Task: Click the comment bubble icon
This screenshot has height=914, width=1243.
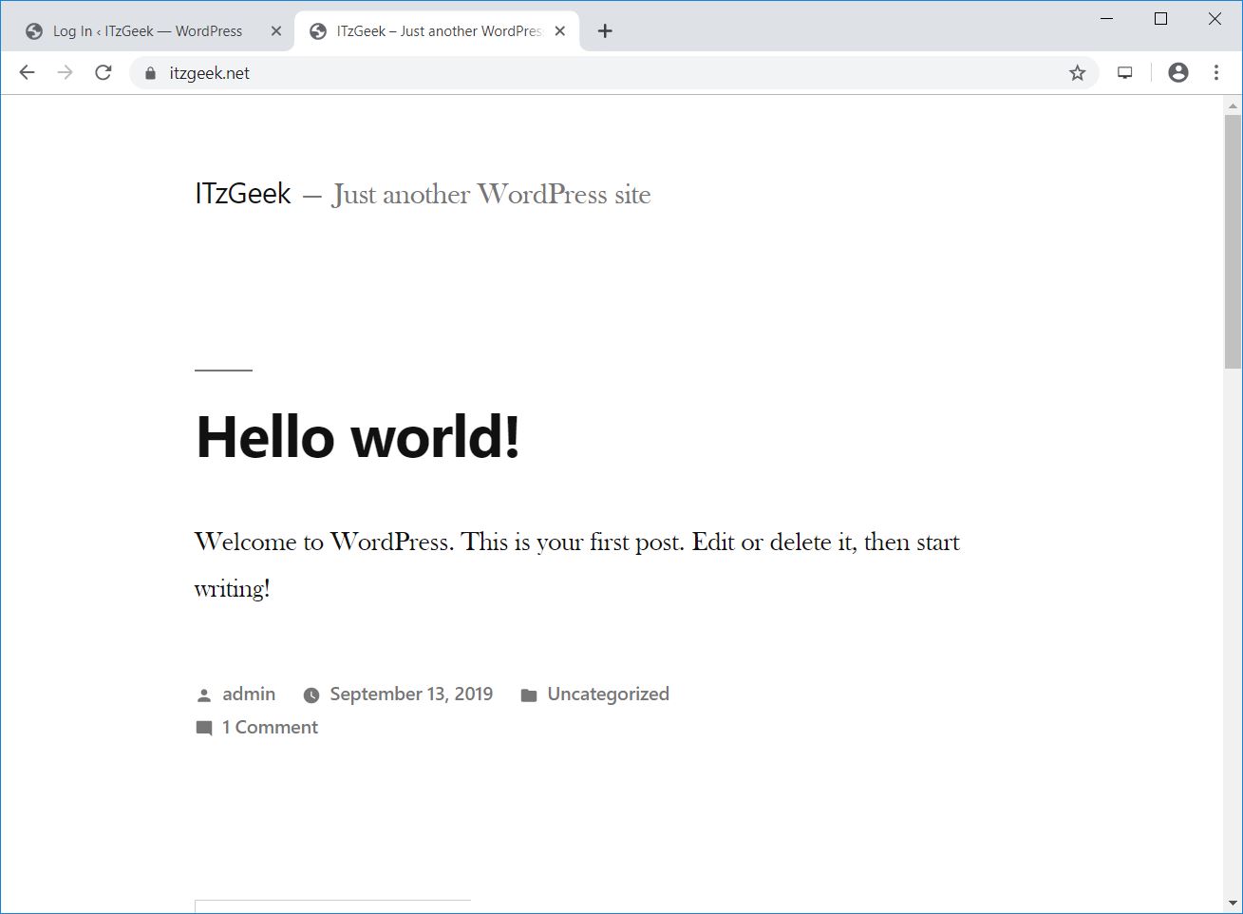Action: tap(204, 729)
